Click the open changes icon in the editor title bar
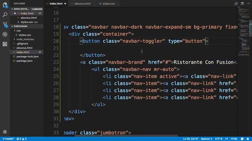 [x=236, y=4]
